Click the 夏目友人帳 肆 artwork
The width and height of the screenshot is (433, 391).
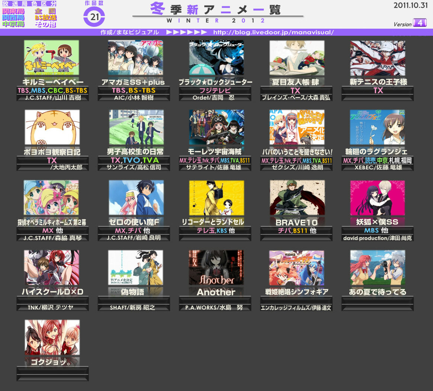coord(297,58)
